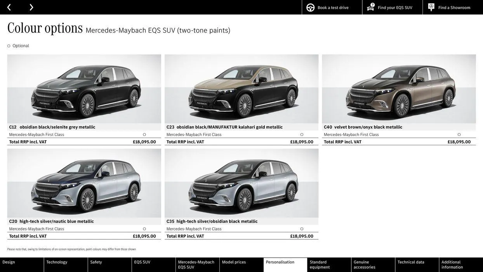Click the steering wheel test drive icon

[x=311, y=7]
